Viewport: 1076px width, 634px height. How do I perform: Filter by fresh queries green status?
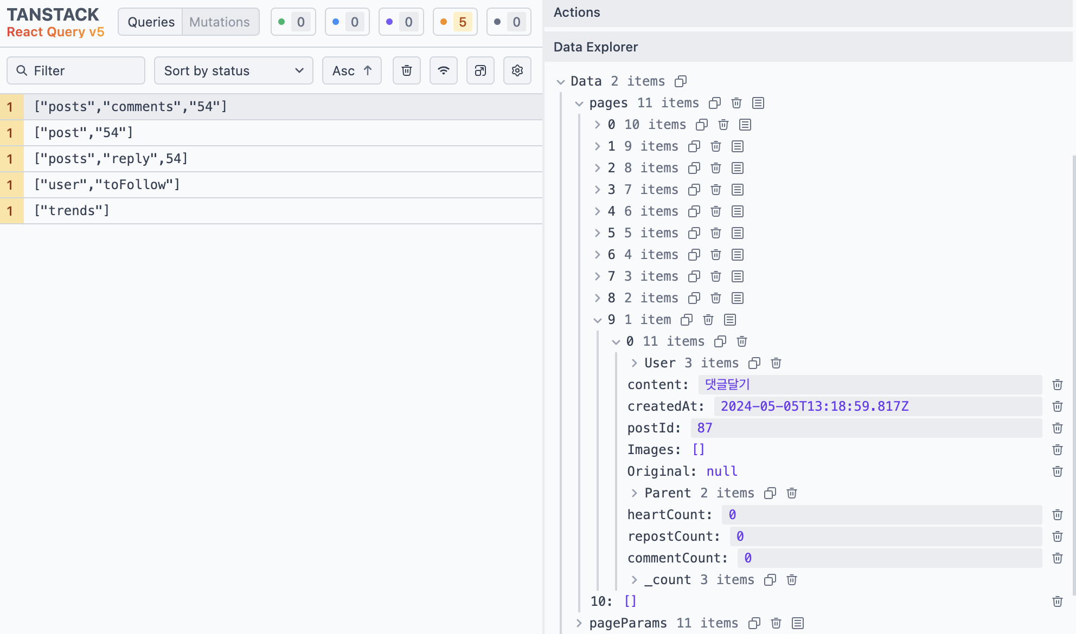click(x=293, y=22)
